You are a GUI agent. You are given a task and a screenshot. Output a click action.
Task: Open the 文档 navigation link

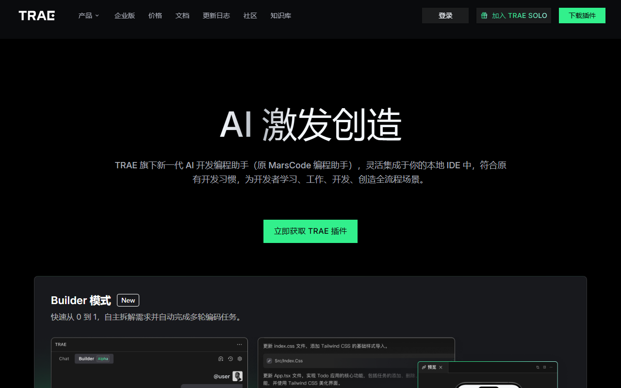[182, 16]
